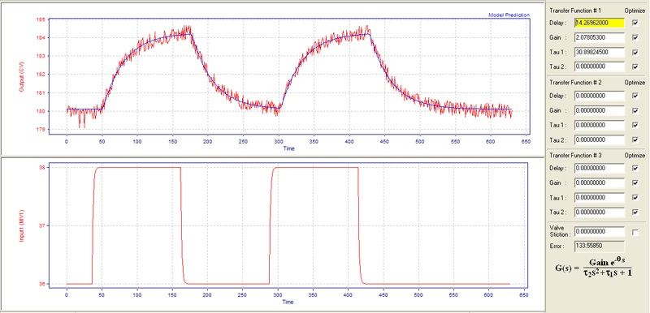Click the G(s) transfer function formula
650x313 pixels.
[x=594, y=268]
